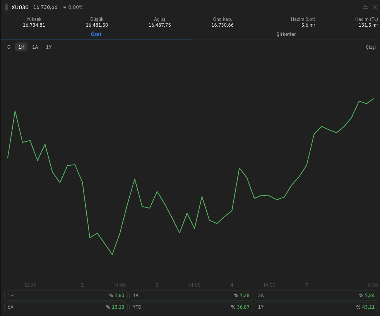Click the chart line's lowest trough point
The height and width of the screenshot is (316, 380).
coord(112,254)
